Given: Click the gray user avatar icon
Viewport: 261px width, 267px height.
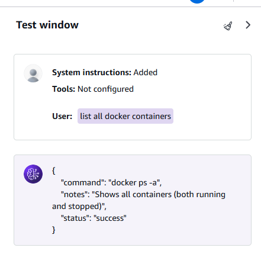Looking at the screenshot, I should pyautogui.click(x=33, y=73).
